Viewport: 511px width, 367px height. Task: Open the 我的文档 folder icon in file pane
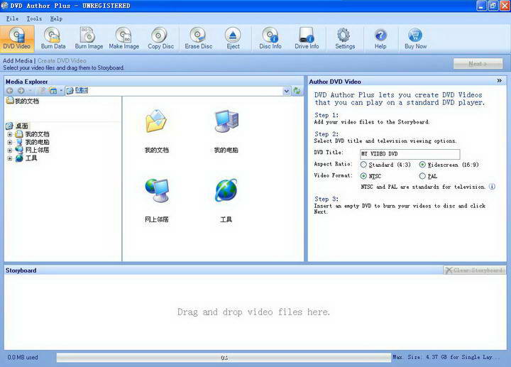click(x=156, y=121)
